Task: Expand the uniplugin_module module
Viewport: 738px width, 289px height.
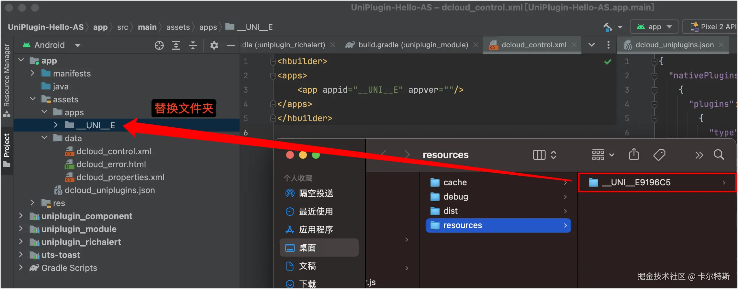Action: click(21, 229)
